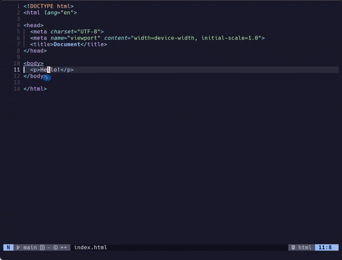Image resolution: width=342 pixels, height=260 pixels.
Task: Click line number 11 in gutter
Action: click(x=17, y=69)
